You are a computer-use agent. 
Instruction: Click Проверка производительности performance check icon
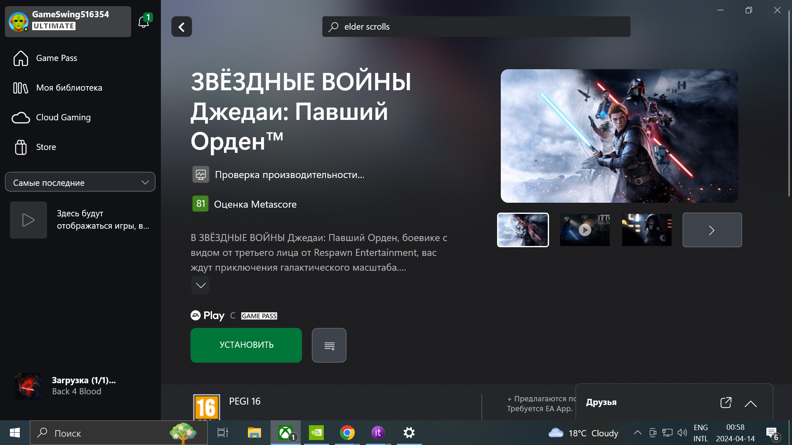click(201, 175)
